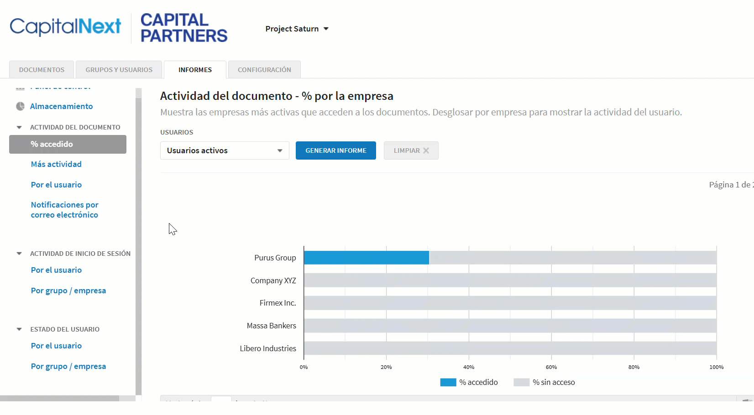Click the X icon on LIMPIAR

pyautogui.click(x=426, y=150)
